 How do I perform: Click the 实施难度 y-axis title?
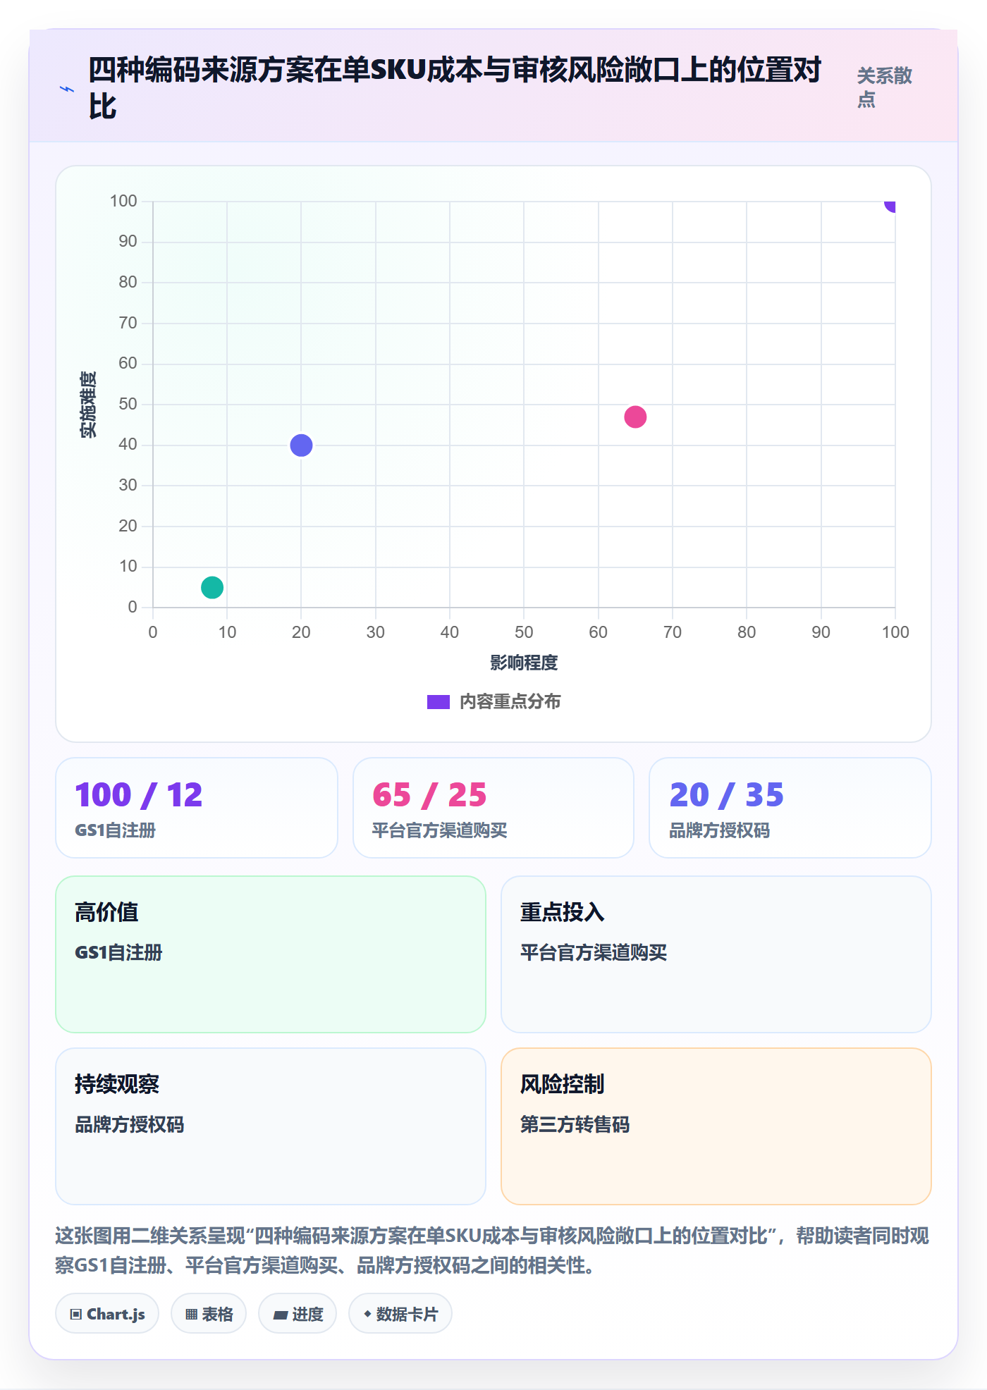(x=88, y=405)
